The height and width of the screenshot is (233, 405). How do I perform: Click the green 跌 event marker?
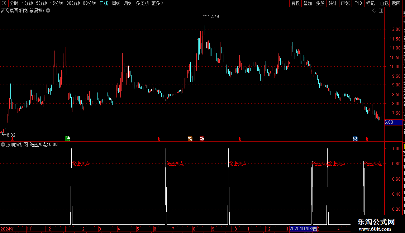(x=68, y=139)
